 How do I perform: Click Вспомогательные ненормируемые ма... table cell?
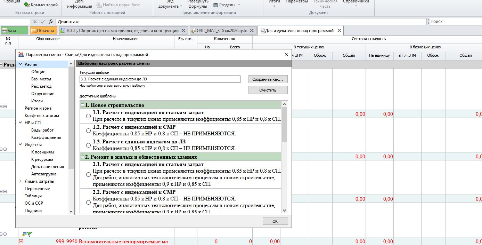(x=126, y=241)
